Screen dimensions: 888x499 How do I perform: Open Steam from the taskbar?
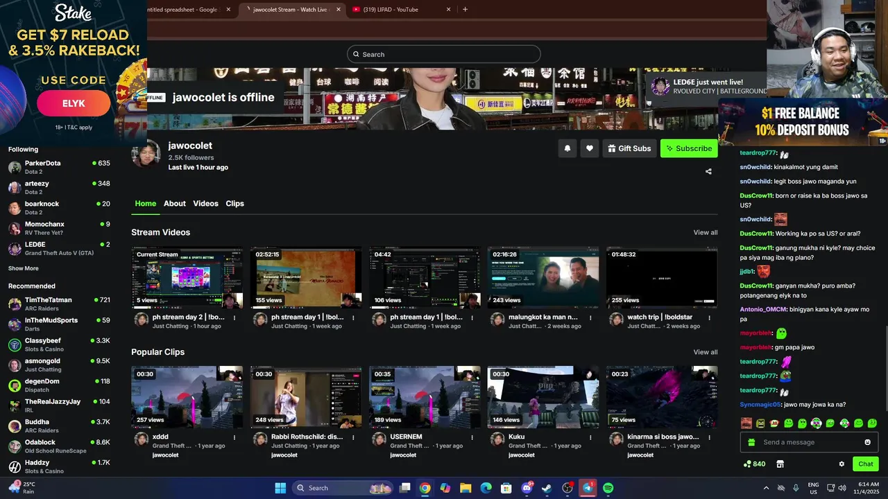coord(547,488)
